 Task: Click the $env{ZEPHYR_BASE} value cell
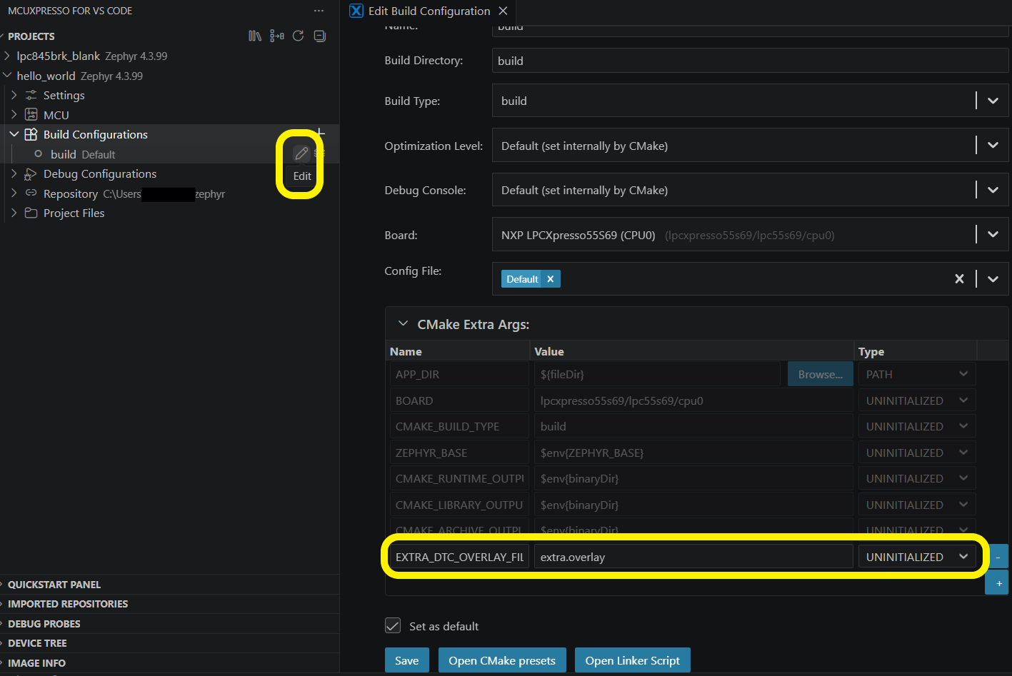(x=693, y=453)
